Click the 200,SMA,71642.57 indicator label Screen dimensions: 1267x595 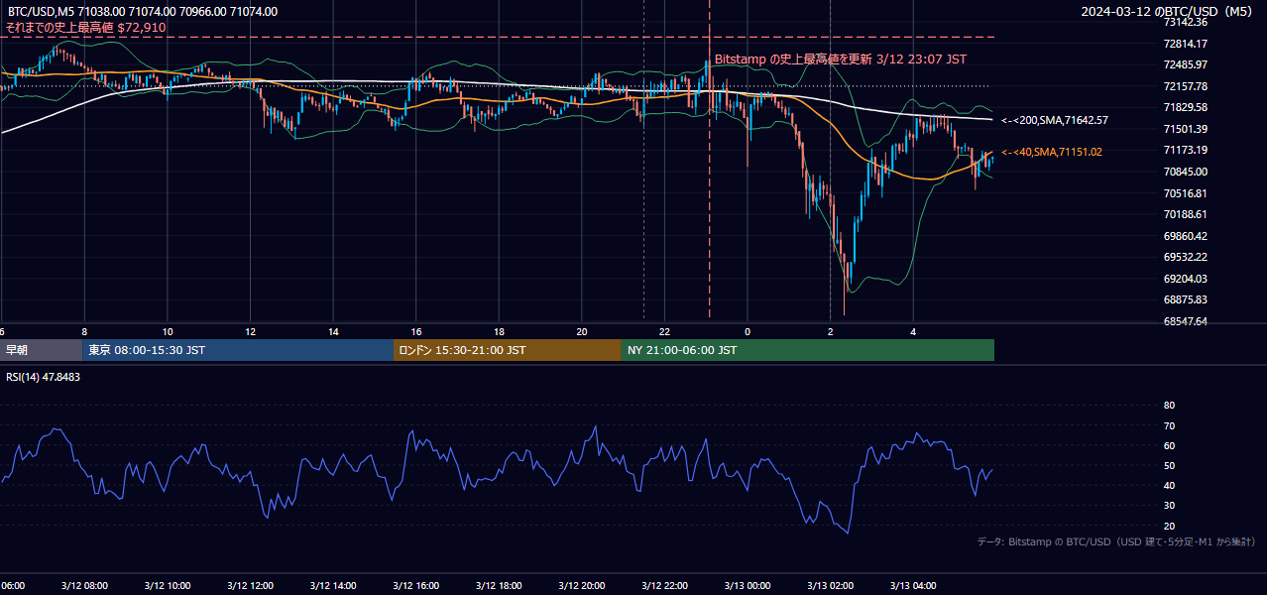tap(1055, 120)
